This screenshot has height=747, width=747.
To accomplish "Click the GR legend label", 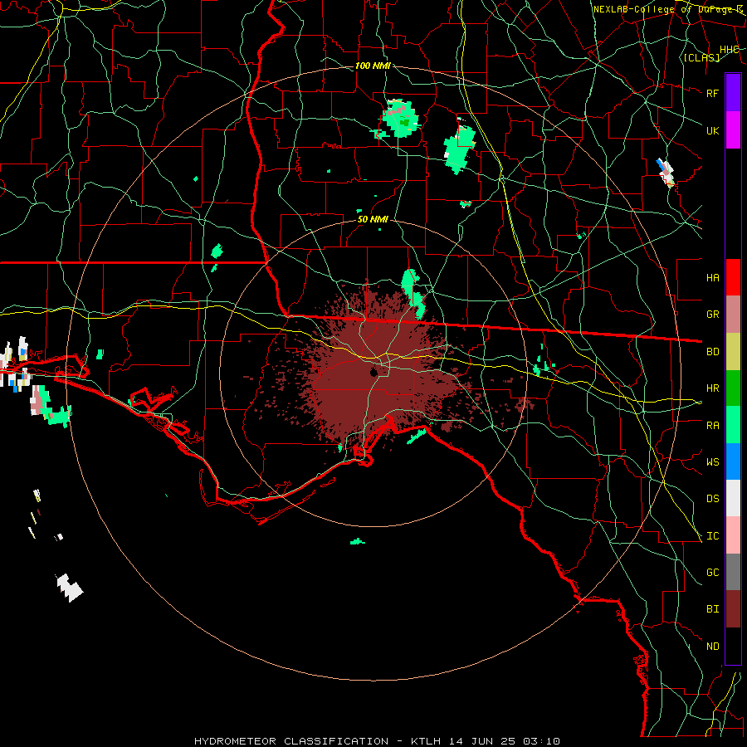I will click(x=713, y=315).
